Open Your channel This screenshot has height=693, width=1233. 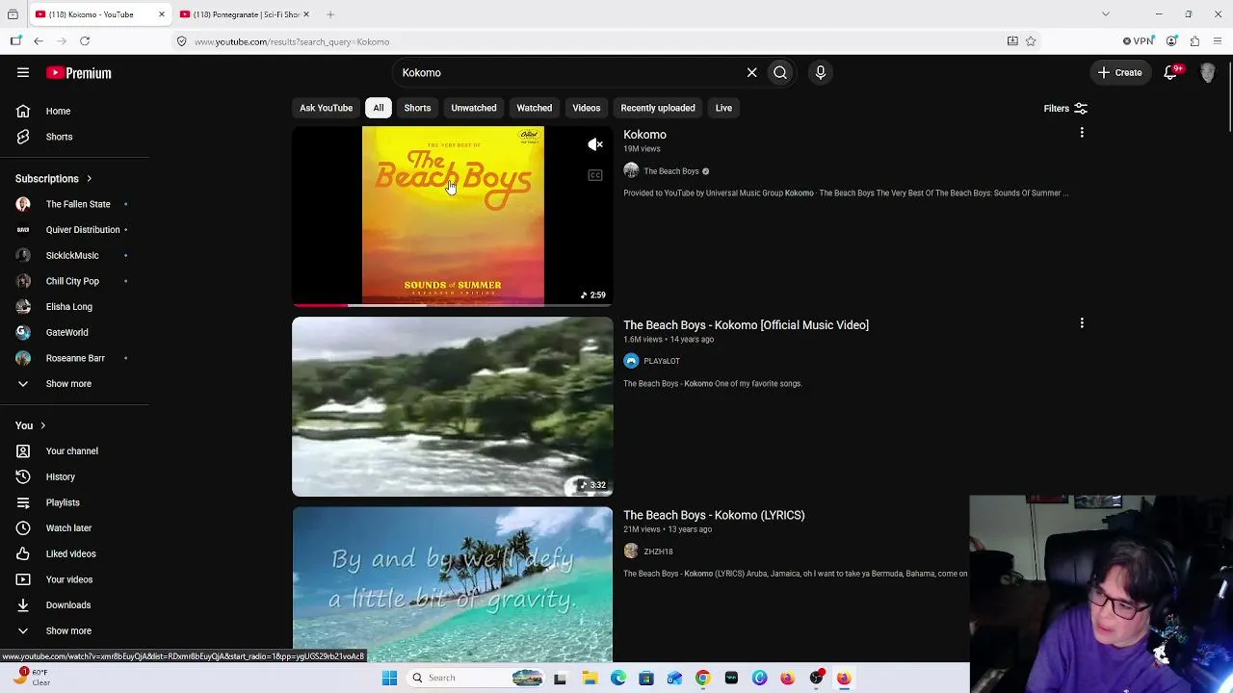(x=74, y=451)
